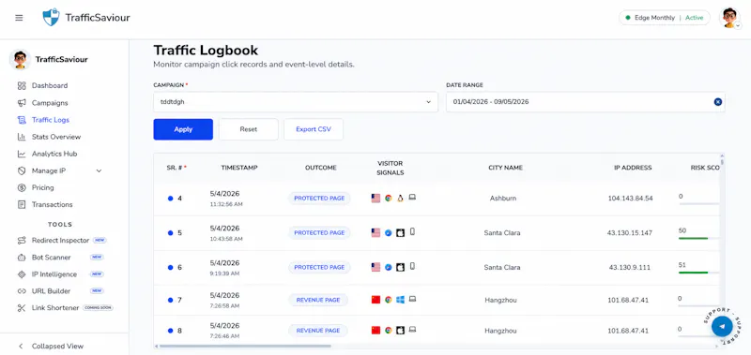The width and height of the screenshot is (751, 355).
Task: Clear the date range with the X icon
Action: coord(717,102)
